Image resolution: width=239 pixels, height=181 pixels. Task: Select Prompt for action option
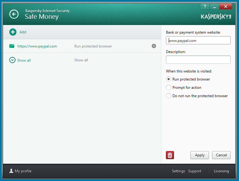pyautogui.click(x=168, y=88)
